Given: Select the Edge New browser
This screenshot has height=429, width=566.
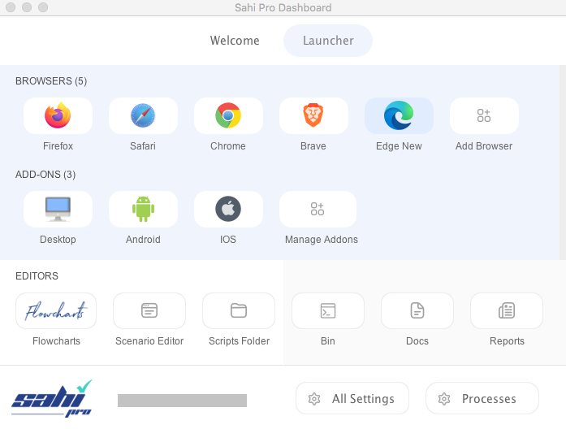Looking at the screenshot, I should click(x=399, y=116).
